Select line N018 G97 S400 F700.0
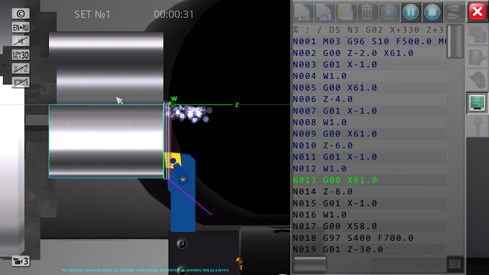This screenshot has width=489, height=275. click(370, 238)
